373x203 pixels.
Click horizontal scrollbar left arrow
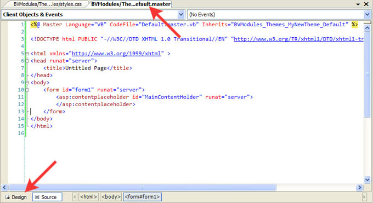coord(4,187)
